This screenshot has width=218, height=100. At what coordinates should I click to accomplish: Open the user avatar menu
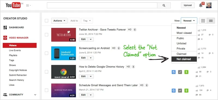click(x=209, y=5)
